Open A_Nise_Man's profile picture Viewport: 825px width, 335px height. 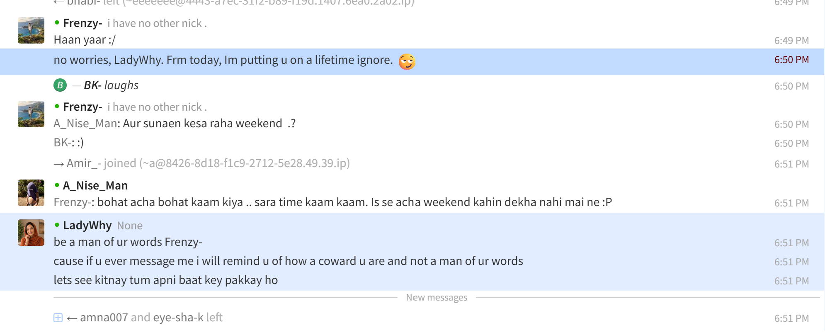(x=31, y=193)
